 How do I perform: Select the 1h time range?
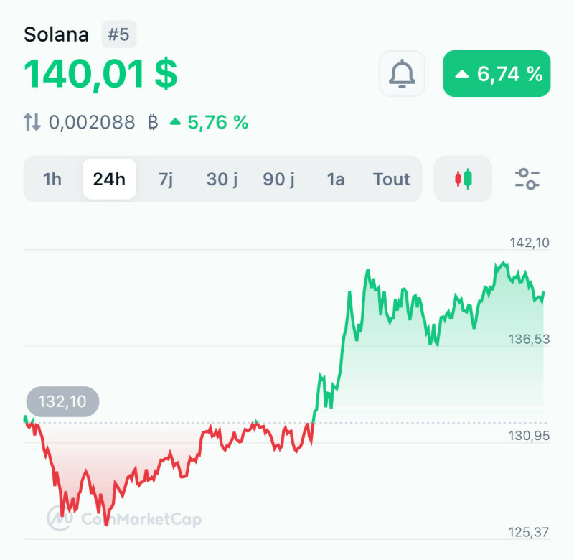coord(52,179)
